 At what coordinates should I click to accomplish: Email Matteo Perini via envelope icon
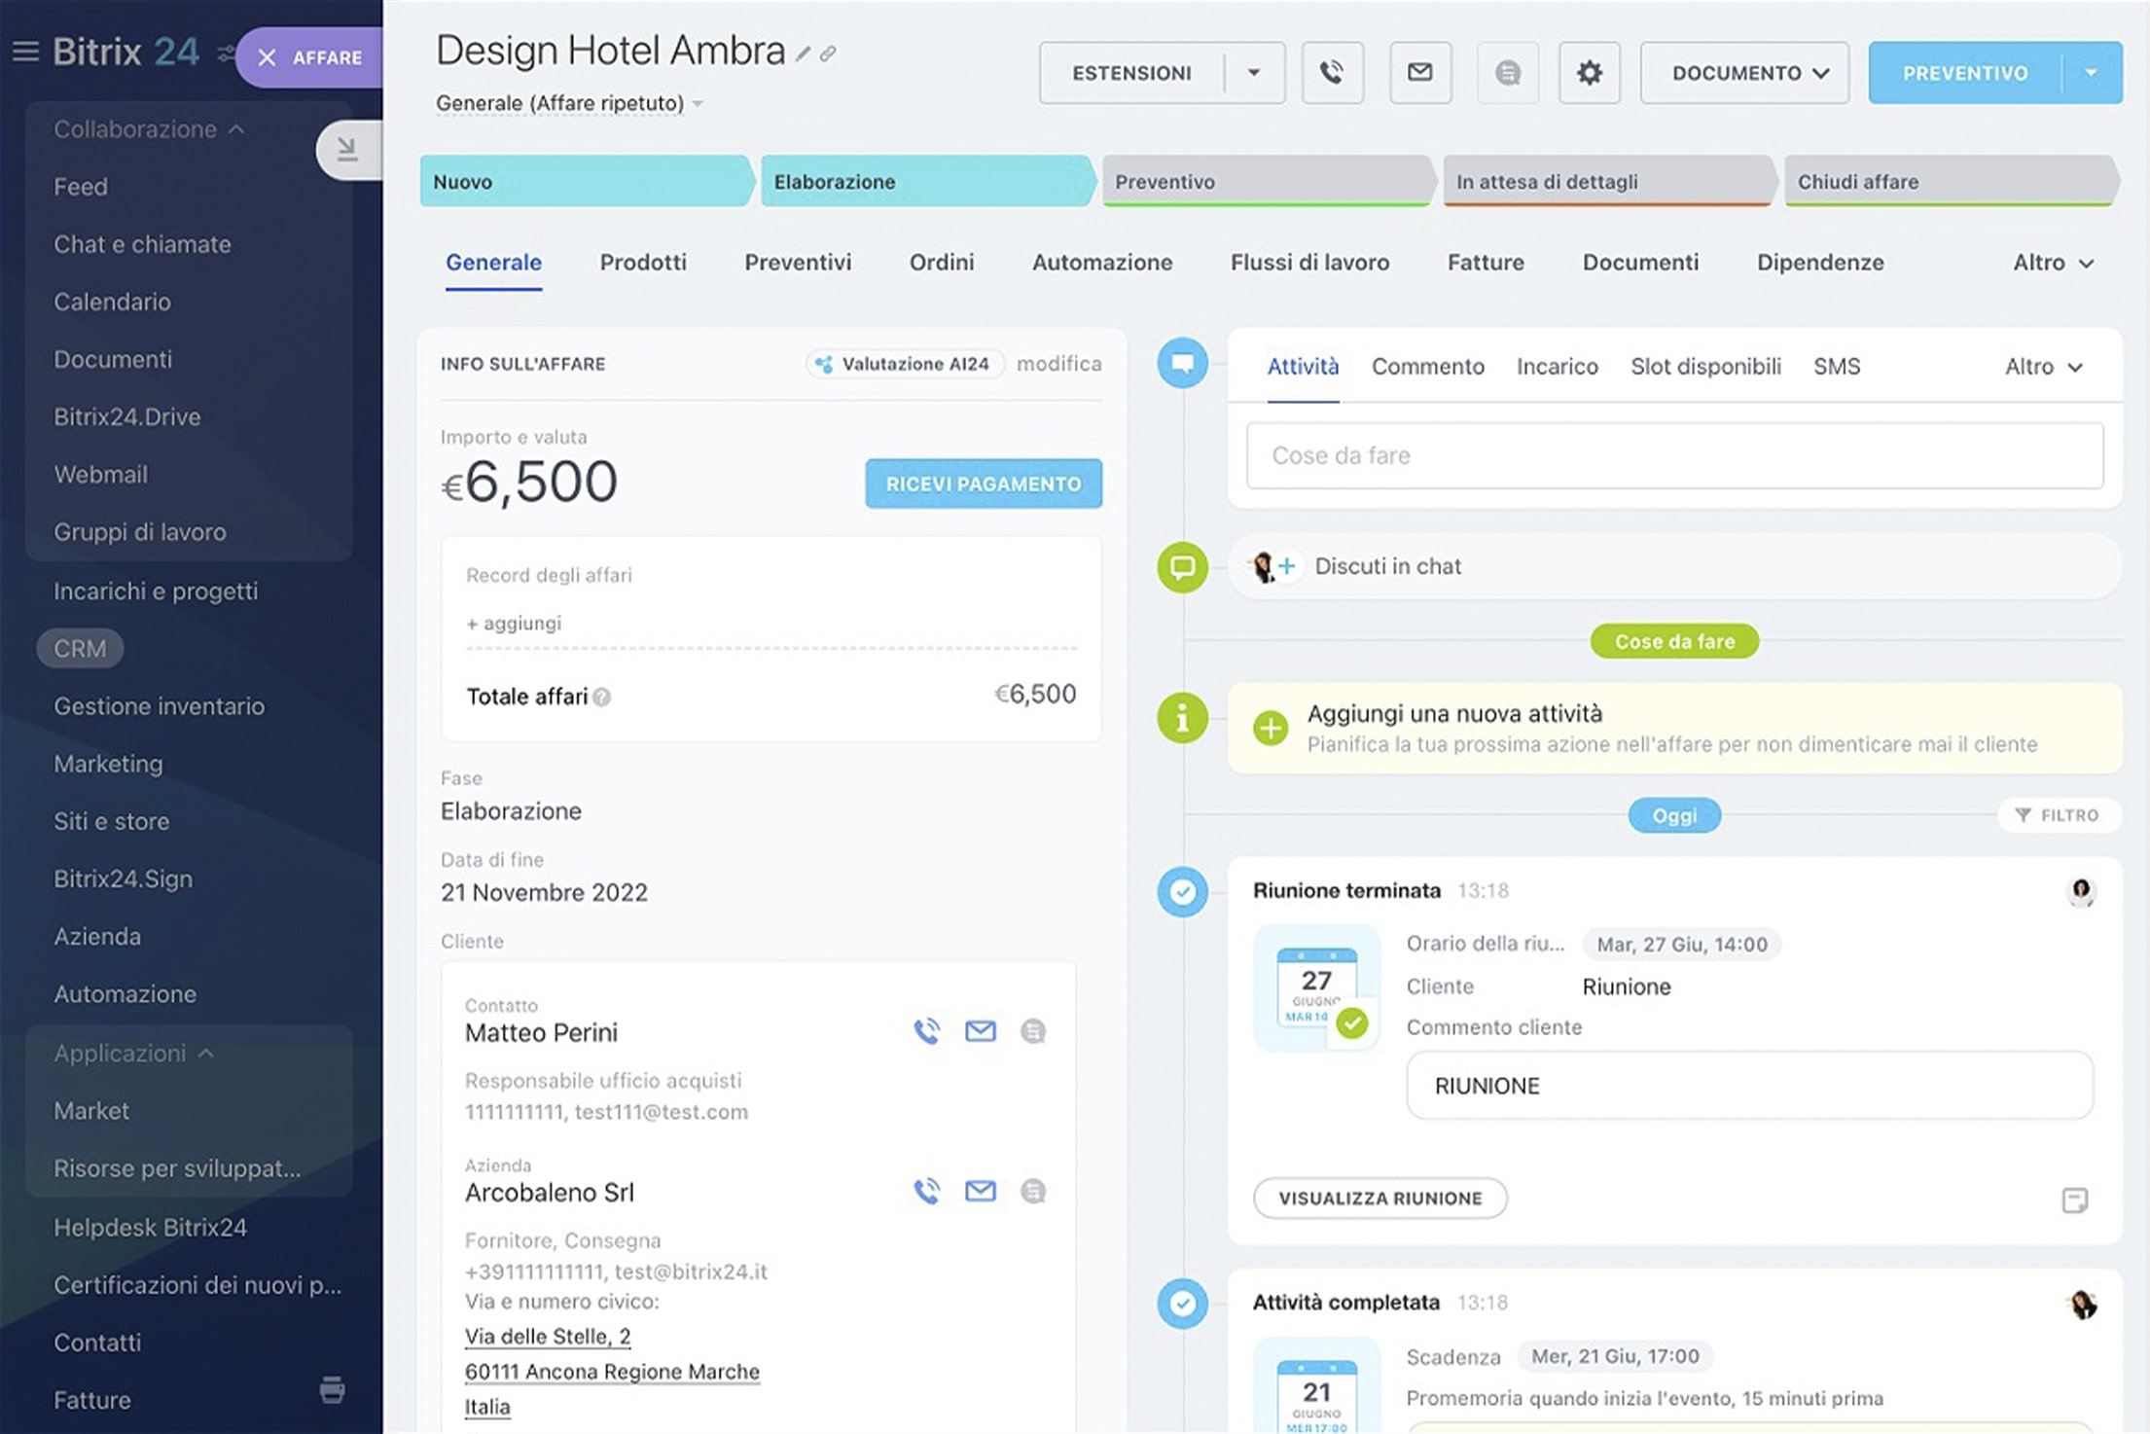coord(980,1031)
